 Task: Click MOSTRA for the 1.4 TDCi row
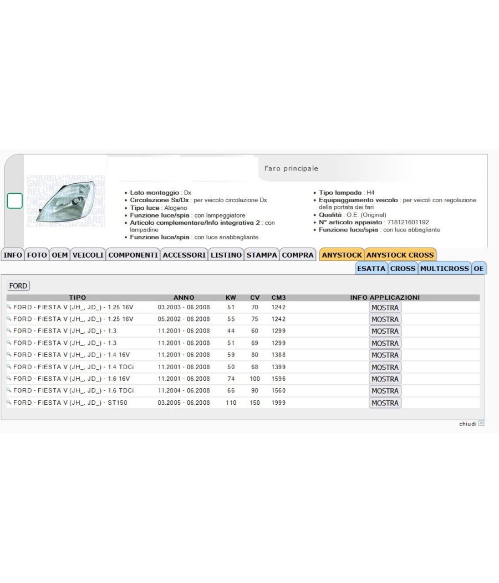385,367
